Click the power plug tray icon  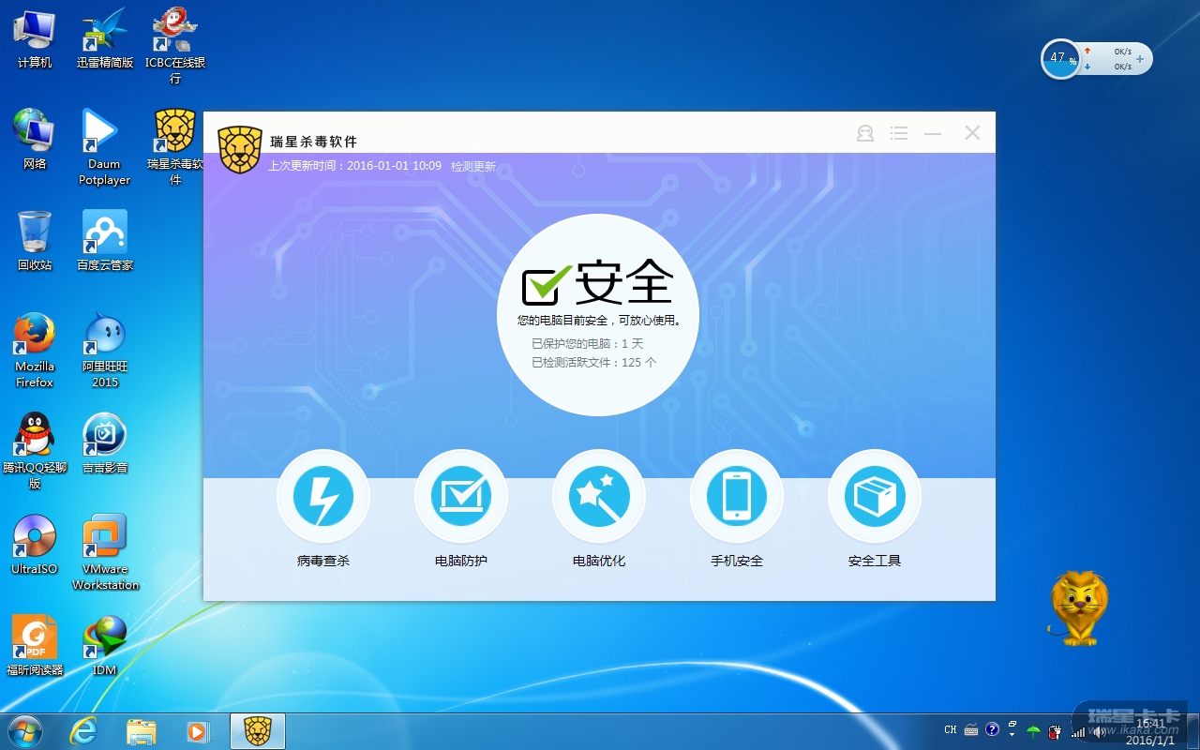[x=1056, y=731]
